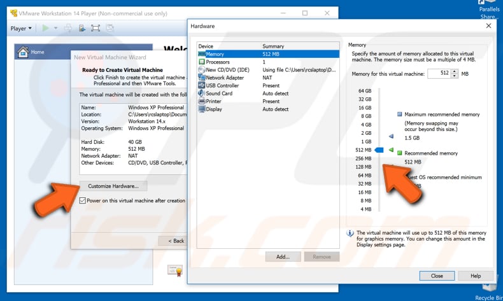503x301 pixels.
Task: Click the license certificate icon in Player window
Action: [175, 271]
